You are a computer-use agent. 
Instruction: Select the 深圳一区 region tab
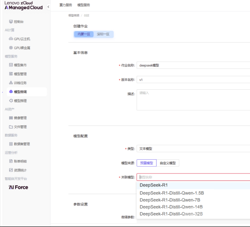[x=103, y=34]
